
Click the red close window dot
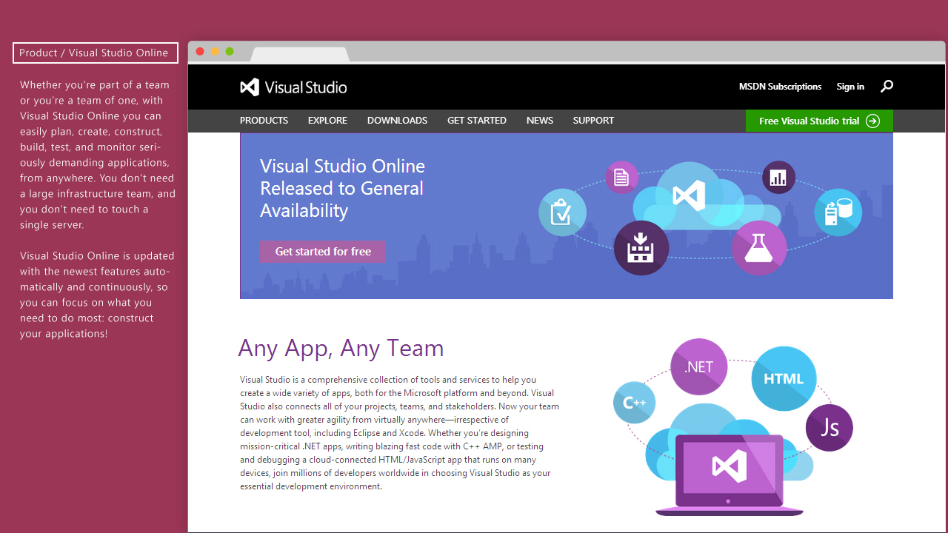[x=200, y=51]
